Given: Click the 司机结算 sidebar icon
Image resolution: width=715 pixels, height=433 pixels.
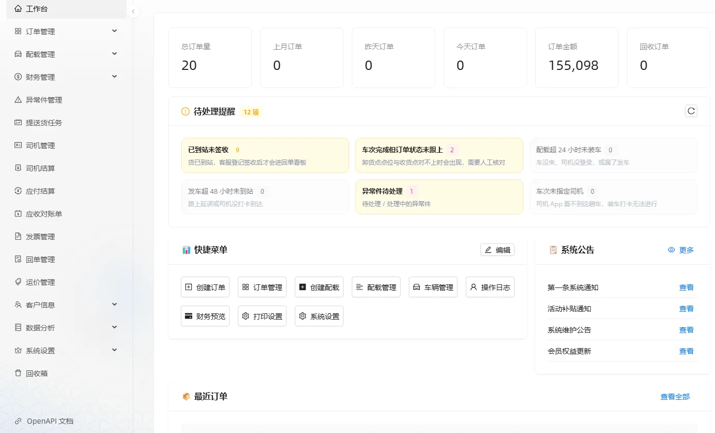Looking at the screenshot, I should 18,168.
